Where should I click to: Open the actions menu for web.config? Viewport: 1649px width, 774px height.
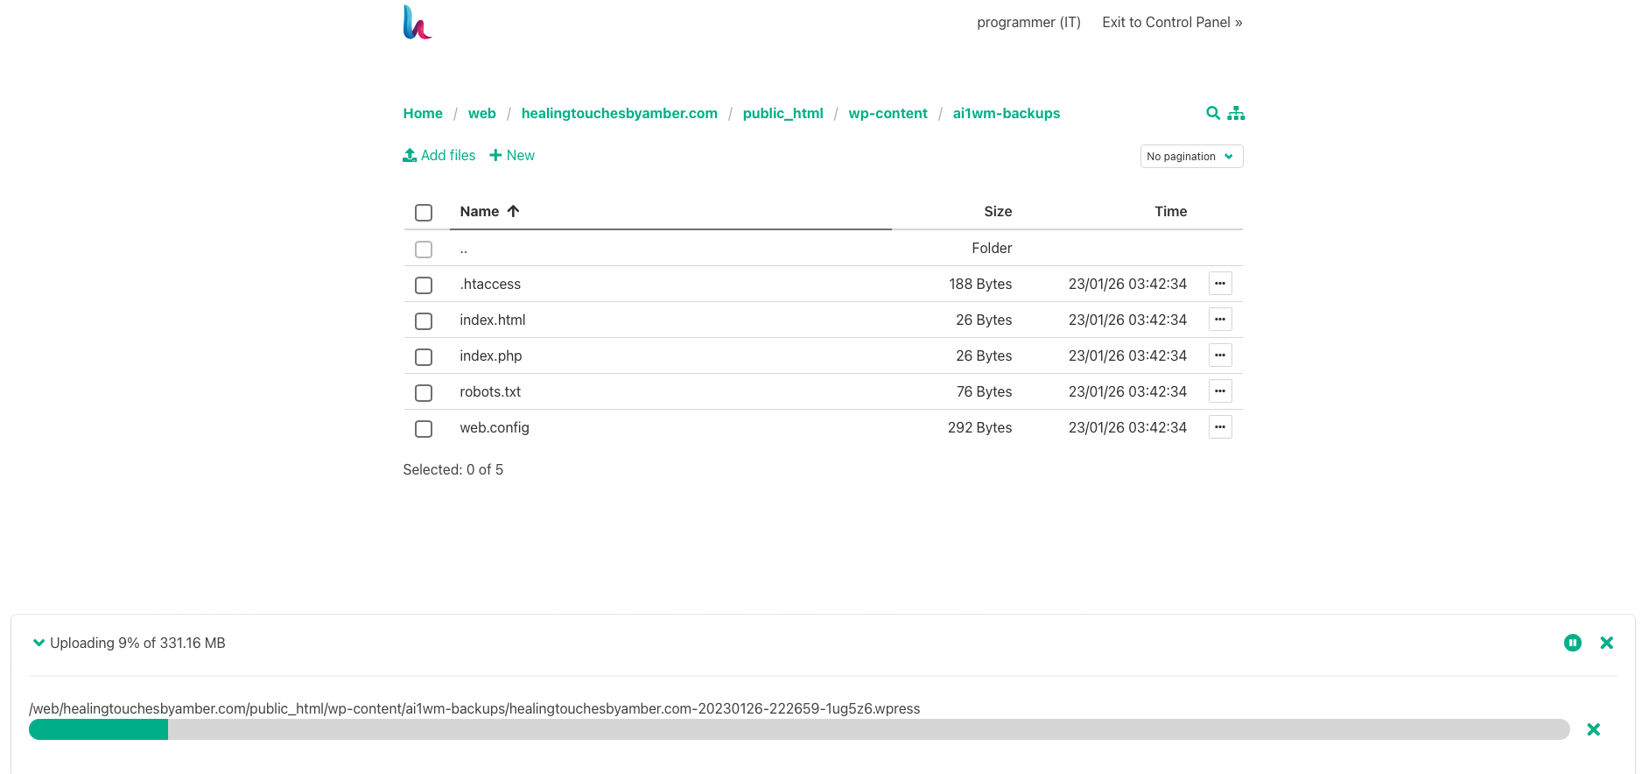pos(1220,427)
